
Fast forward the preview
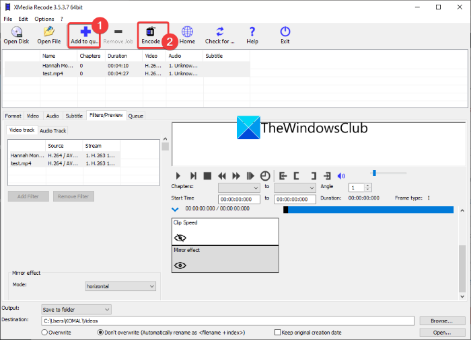[x=236, y=176]
